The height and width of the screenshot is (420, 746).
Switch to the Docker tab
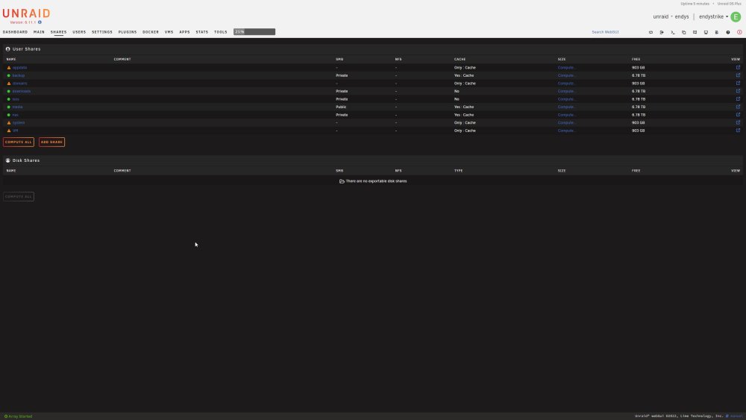(151, 32)
